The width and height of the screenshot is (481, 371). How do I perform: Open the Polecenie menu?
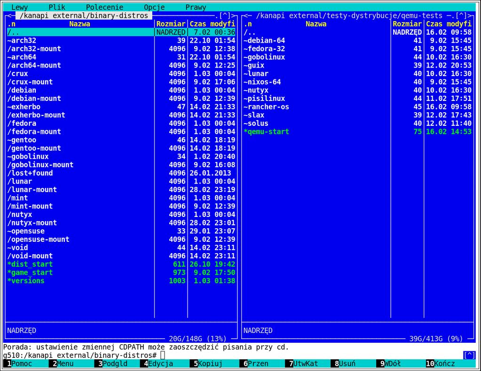pos(104,8)
